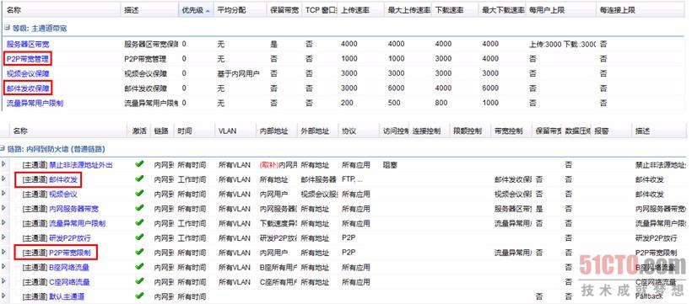Screen dimensions: 692x304
Task: Click the green check in the bottom-table 流量异常用户限制 row
Action: pyautogui.click(x=139, y=222)
